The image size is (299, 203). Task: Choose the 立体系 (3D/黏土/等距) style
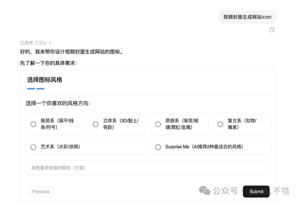pyautogui.click(x=96, y=124)
